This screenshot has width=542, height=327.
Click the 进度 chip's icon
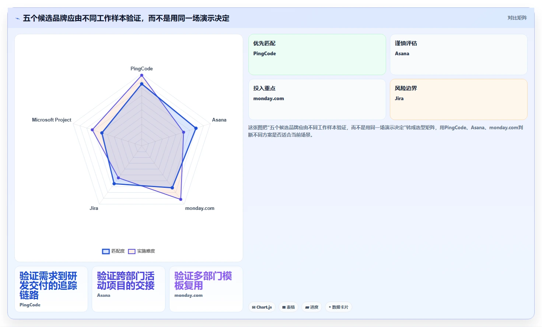[307, 307]
